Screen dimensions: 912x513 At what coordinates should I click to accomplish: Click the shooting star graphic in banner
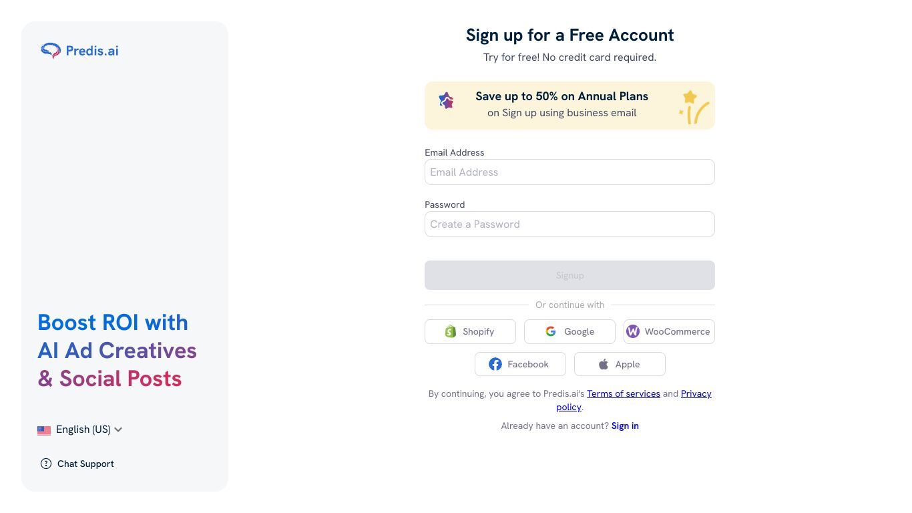coord(694,107)
